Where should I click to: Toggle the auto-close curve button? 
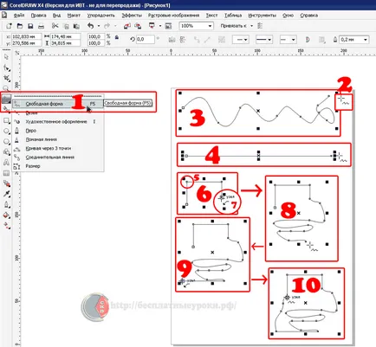[308, 40]
